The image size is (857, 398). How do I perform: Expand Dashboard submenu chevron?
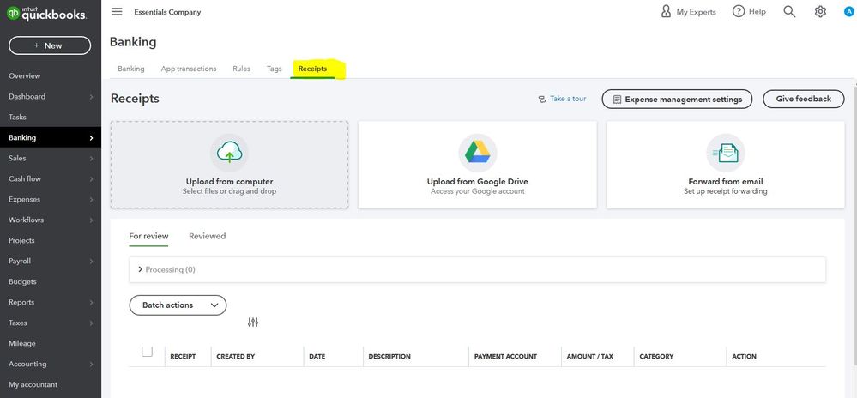pyautogui.click(x=91, y=97)
